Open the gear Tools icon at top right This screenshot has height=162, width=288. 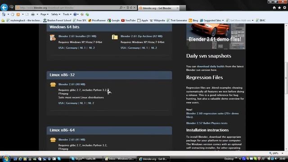pos(284,8)
